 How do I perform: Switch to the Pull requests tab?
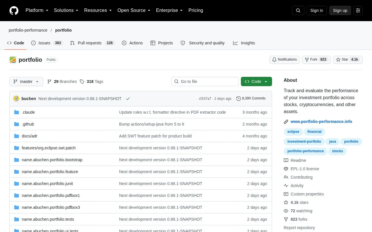(92, 43)
